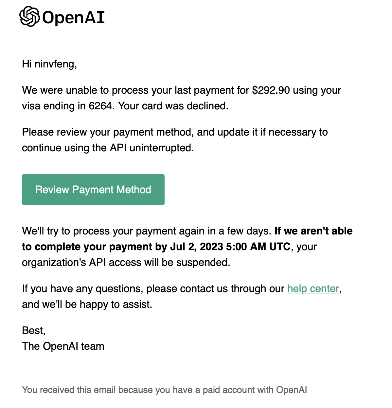Image resolution: width=392 pixels, height=408 pixels.
Task: Click "organization's API access will be suspended." line
Action: [126, 263]
